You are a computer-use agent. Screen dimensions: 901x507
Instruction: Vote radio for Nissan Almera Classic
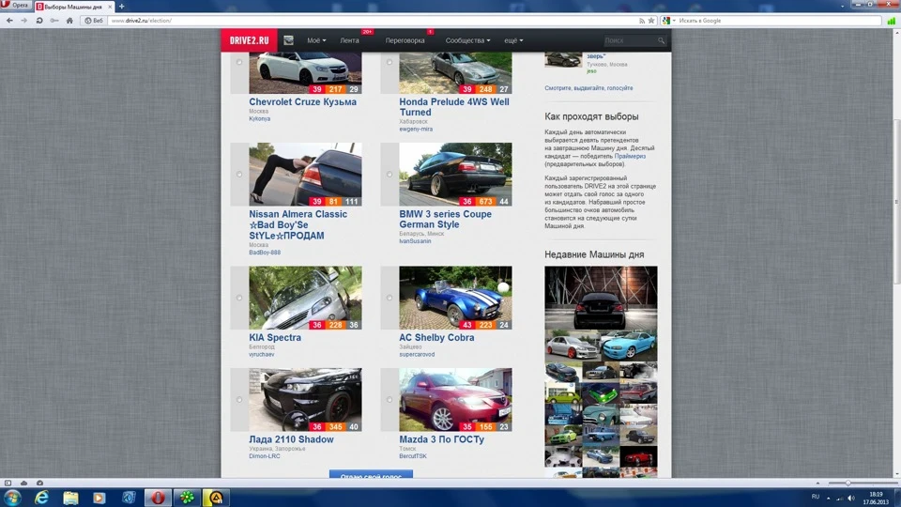(239, 175)
